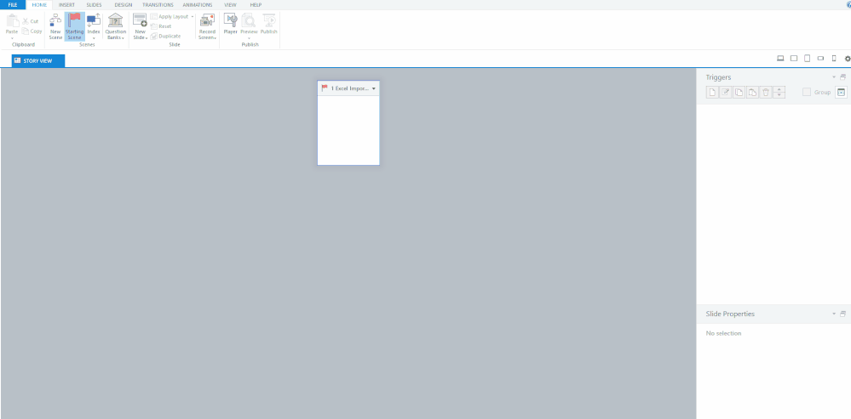The height and width of the screenshot is (419, 851).
Task: Select phone portrait preview icon
Action: coord(834,59)
